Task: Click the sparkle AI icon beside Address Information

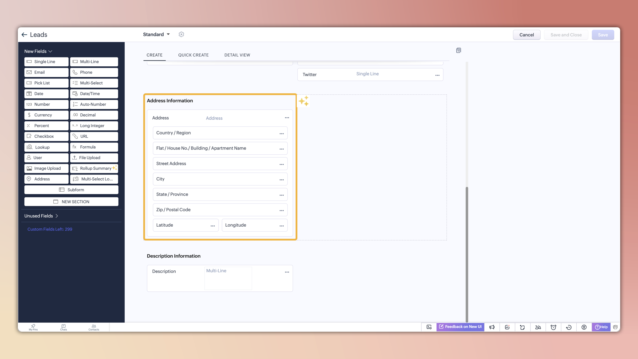Action: tap(304, 101)
